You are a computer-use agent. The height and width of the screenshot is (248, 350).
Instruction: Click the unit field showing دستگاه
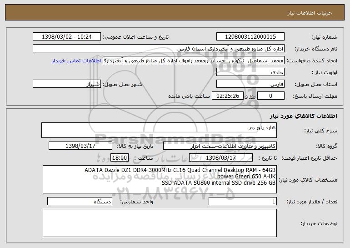click(x=80, y=202)
